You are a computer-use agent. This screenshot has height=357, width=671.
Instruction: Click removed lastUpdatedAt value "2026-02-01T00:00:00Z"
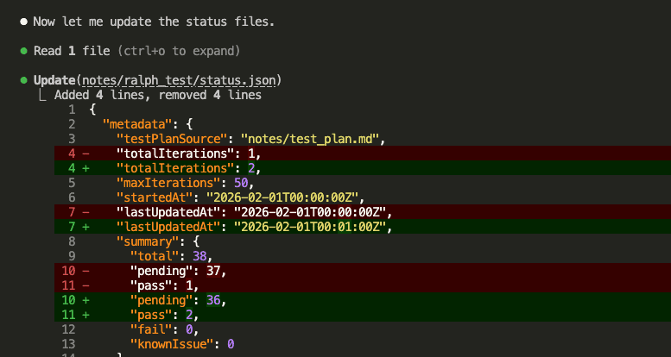[x=310, y=212]
